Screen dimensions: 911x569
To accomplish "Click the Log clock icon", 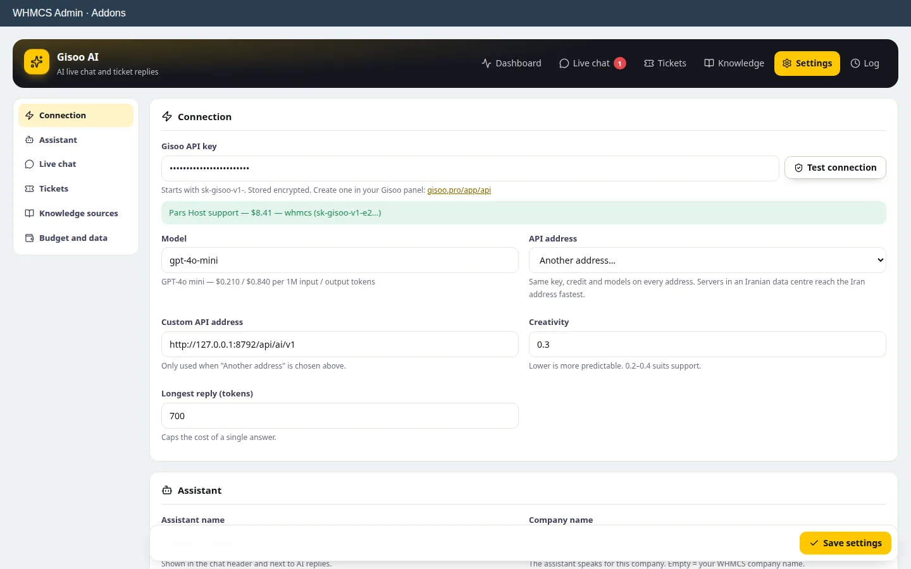I will pyautogui.click(x=855, y=63).
